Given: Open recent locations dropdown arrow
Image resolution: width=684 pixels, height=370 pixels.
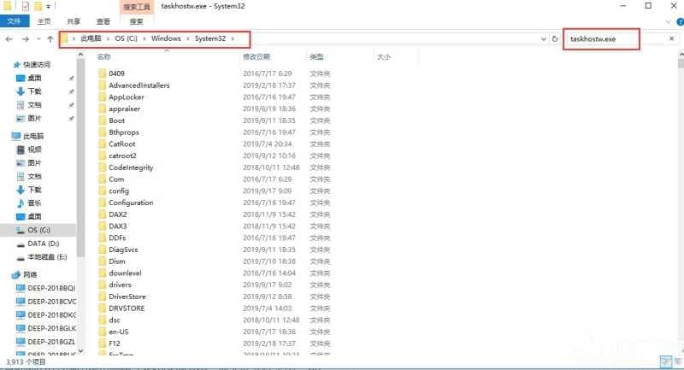Looking at the screenshot, I should pos(38,38).
